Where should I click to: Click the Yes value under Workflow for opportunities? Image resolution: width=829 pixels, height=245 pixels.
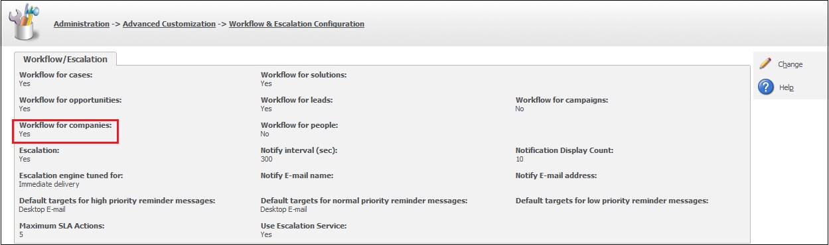[25, 109]
